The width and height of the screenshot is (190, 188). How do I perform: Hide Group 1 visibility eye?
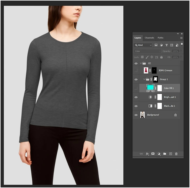click(136, 79)
